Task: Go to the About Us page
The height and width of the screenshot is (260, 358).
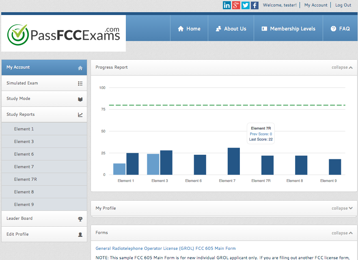Action: click(231, 29)
